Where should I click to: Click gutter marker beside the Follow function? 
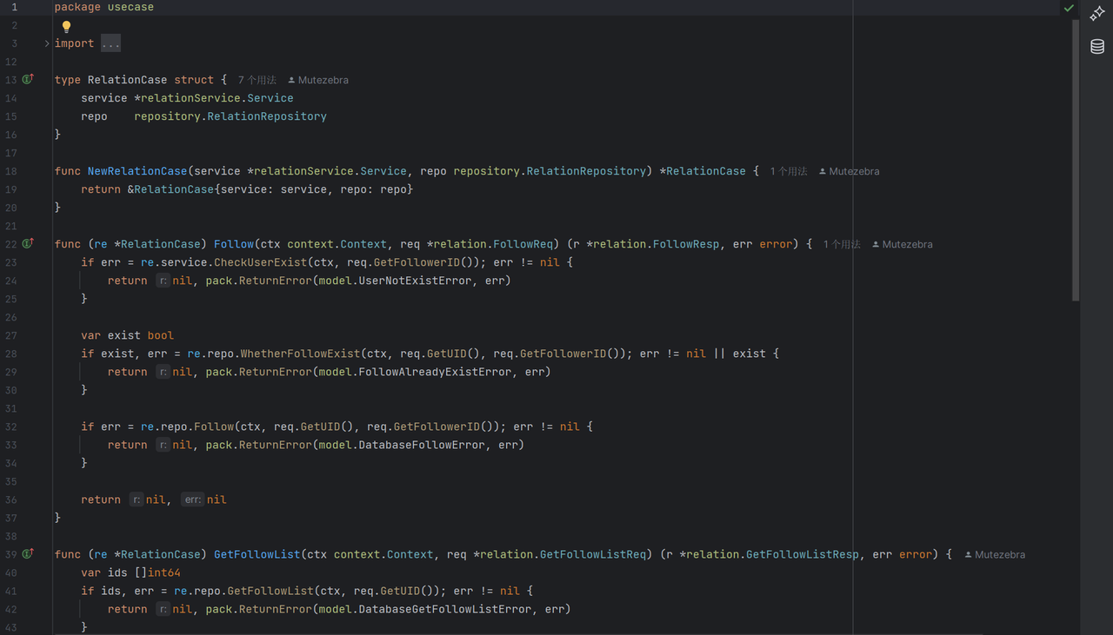tap(28, 243)
